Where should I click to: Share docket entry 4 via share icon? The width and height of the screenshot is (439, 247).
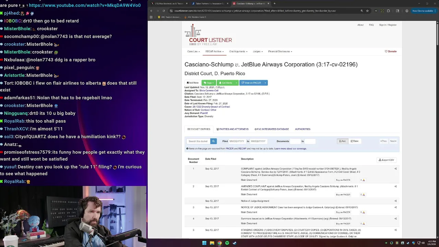coord(395,219)
